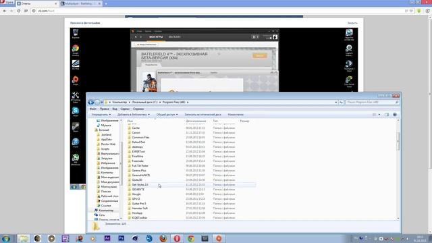This screenshot has width=432, height=243.
Task: Switch to the Multiplayer Battlelog browser tab
Action: coord(80,3)
